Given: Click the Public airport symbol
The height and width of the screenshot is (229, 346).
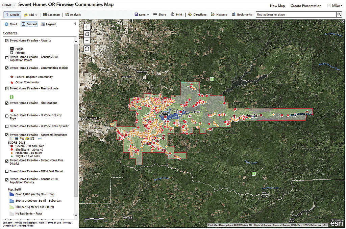Looking at the screenshot, I should click(x=12, y=49).
